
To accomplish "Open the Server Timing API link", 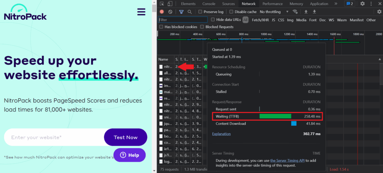I will click(288, 161).
